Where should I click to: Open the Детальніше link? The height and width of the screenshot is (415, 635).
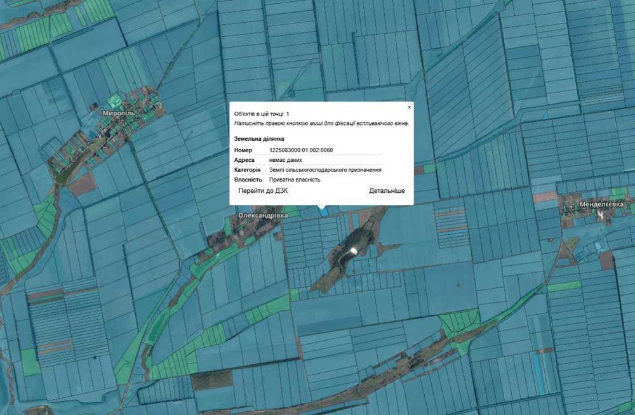click(x=387, y=191)
